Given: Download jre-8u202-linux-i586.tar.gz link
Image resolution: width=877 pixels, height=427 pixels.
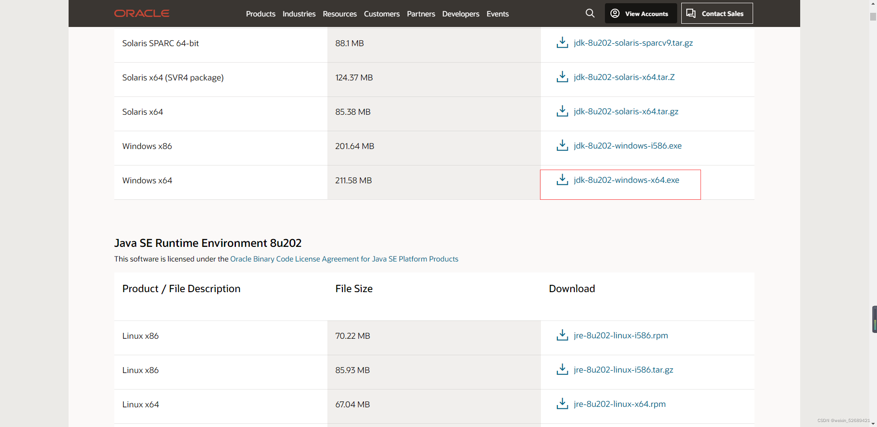Looking at the screenshot, I should coord(624,370).
